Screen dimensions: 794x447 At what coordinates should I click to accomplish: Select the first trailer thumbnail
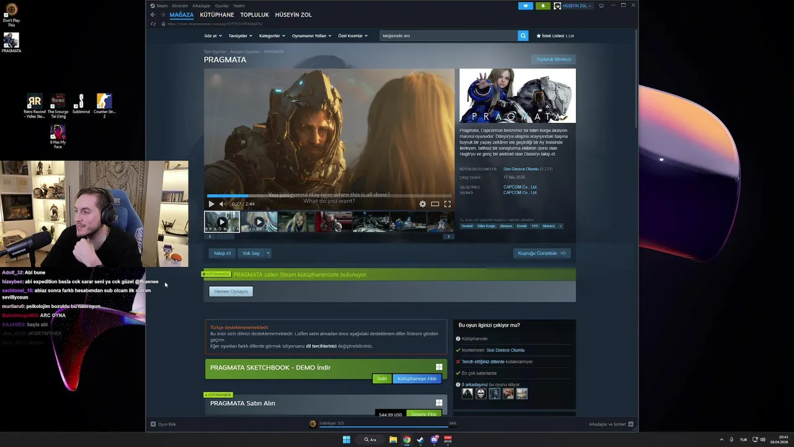222,222
